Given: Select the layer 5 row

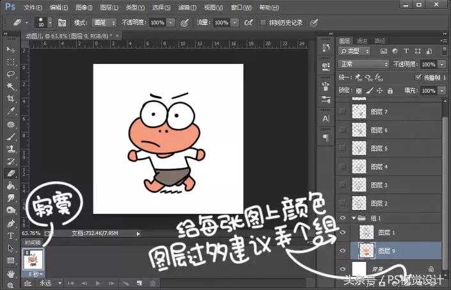Looking at the screenshot, I should (x=388, y=148).
